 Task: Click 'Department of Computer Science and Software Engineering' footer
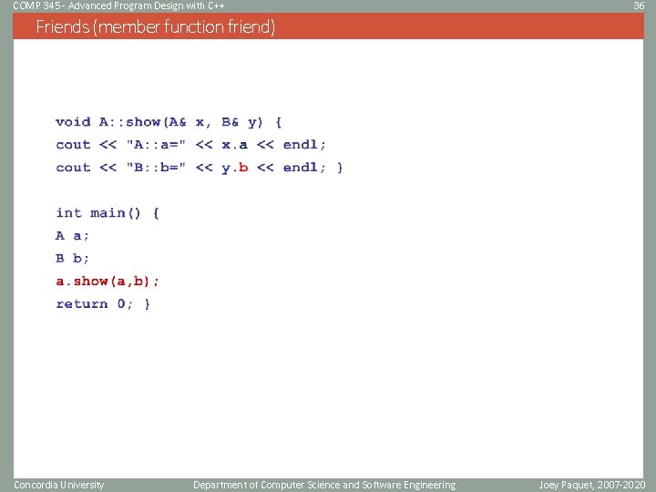pos(324,485)
